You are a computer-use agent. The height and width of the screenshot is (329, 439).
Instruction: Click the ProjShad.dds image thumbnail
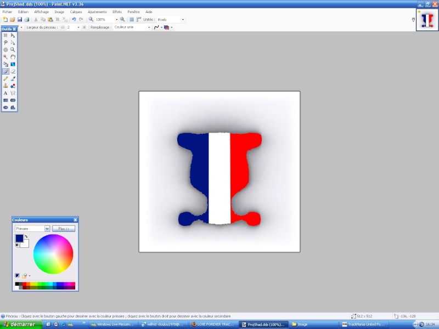click(427, 20)
